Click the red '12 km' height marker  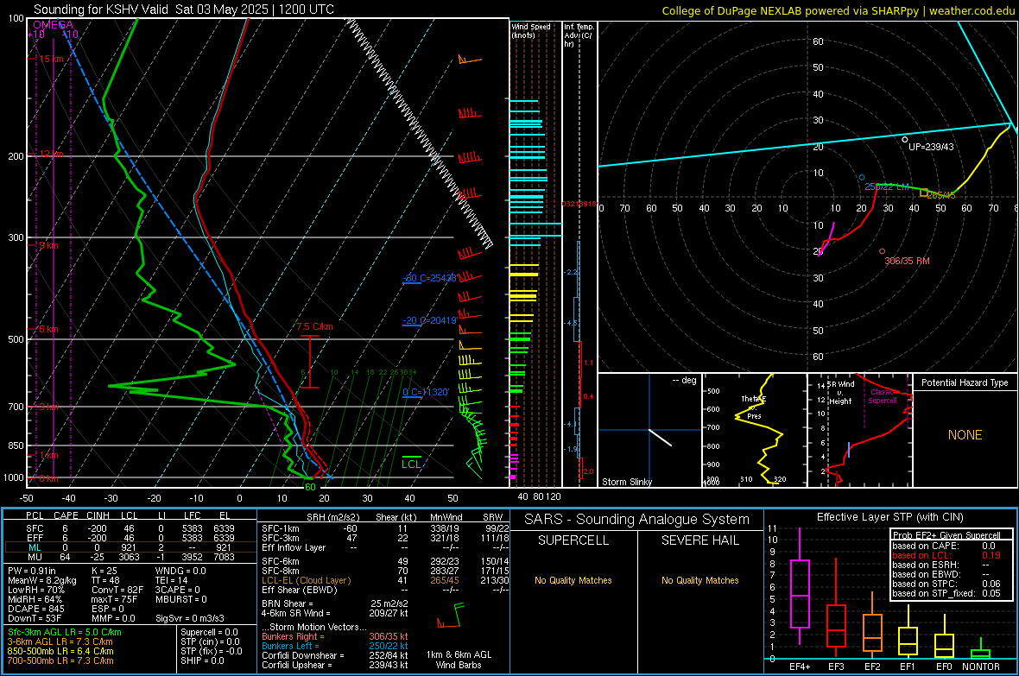[x=51, y=154]
